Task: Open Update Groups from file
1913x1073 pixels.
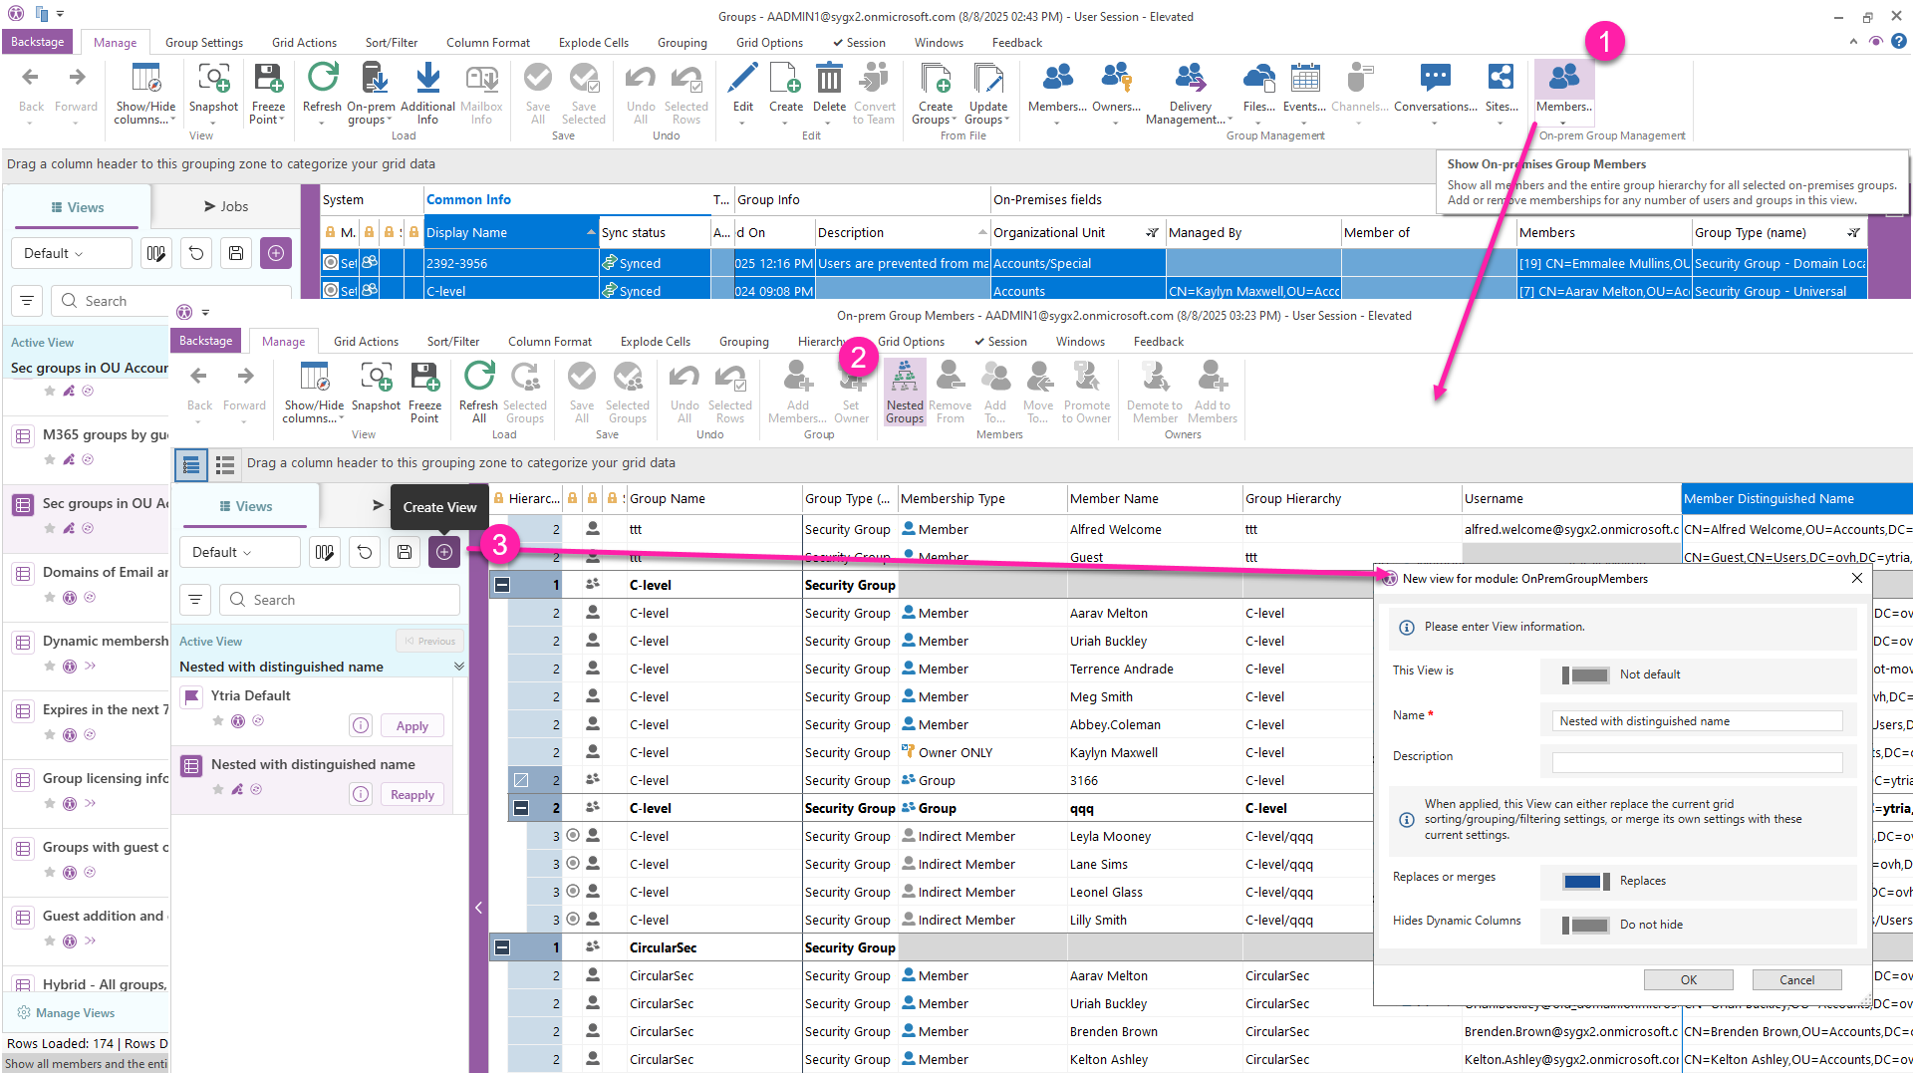Action: tap(988, 93)
